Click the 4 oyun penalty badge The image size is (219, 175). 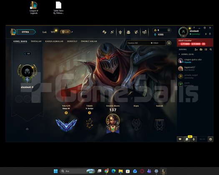pos(185,44)
